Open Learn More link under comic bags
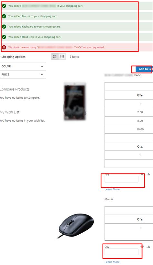Screen dimensions: 153x265 (112, 189)
